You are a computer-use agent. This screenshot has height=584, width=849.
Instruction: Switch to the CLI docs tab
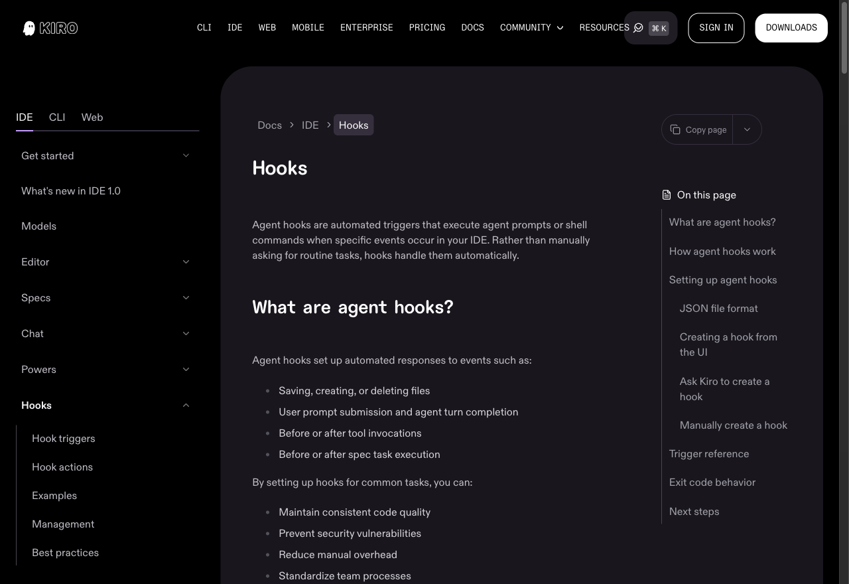coord(57,117)
